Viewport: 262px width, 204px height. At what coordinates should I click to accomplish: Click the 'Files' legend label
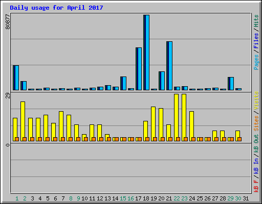point(256,40)
